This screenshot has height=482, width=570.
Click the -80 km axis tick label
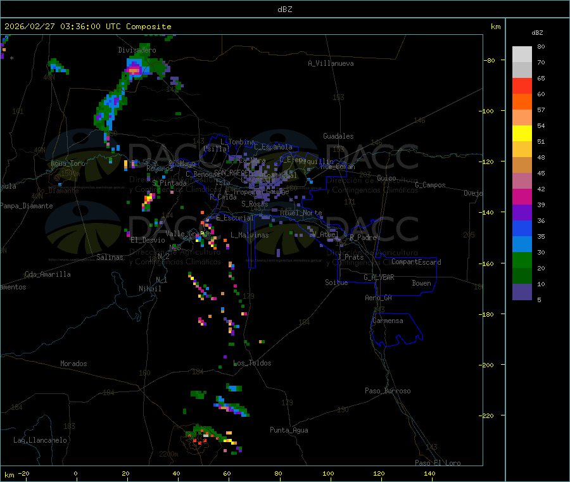(489, 60)
